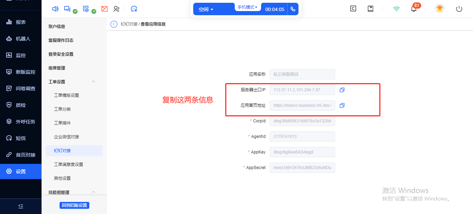Click the 钉钉对接 breadcrumb link
Viewport: 473px width, 214px height.
pos(129,24)
